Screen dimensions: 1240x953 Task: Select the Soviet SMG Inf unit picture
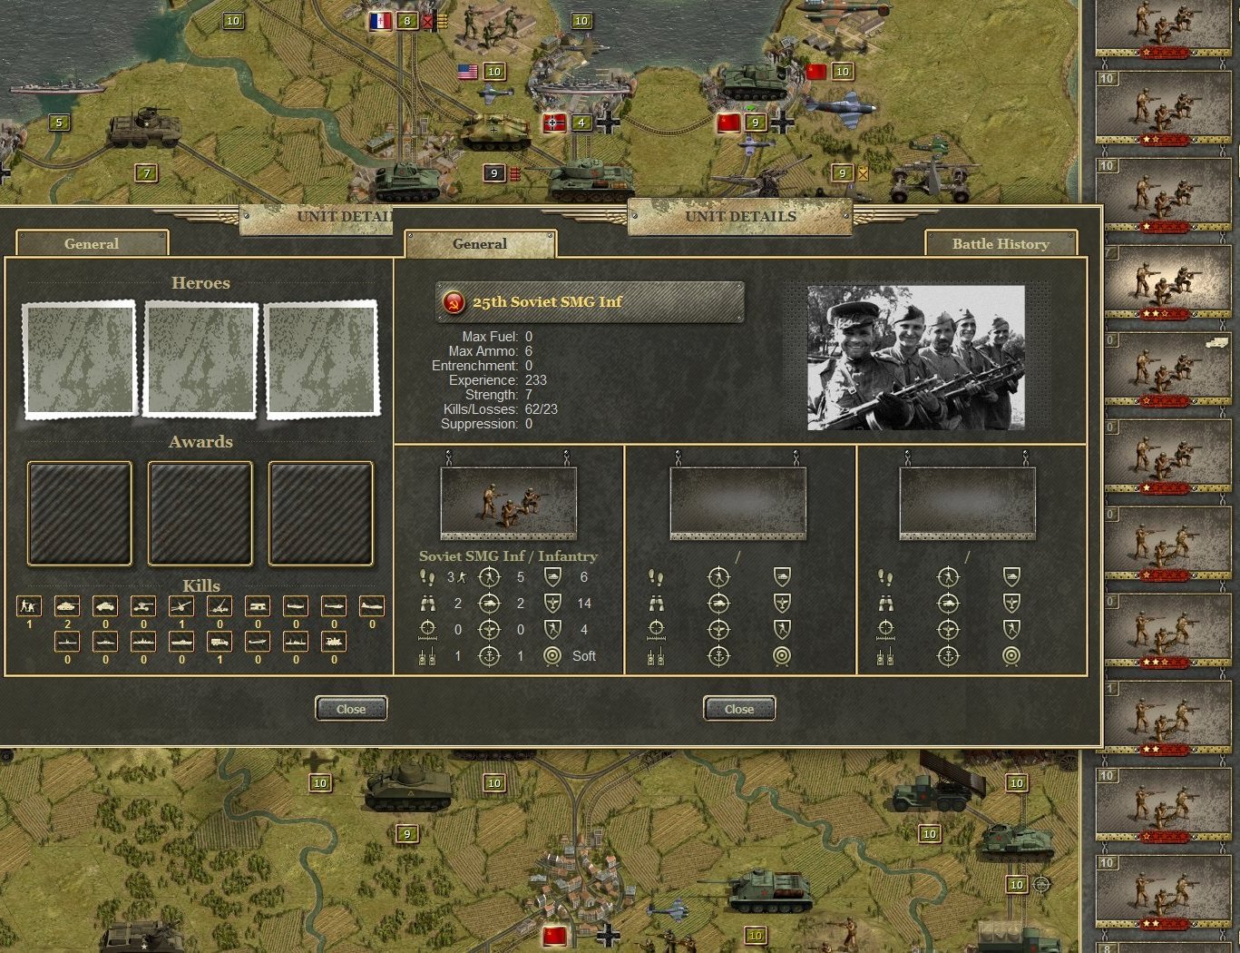click(508, 503)
